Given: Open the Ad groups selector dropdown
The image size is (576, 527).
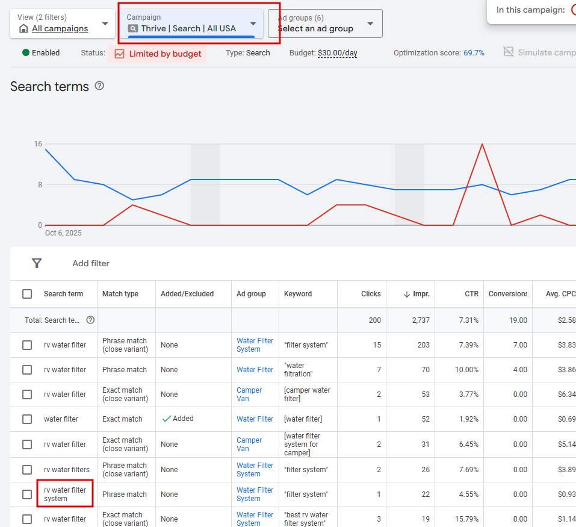Looking at the screenshot, I should (x=325, y=23).
